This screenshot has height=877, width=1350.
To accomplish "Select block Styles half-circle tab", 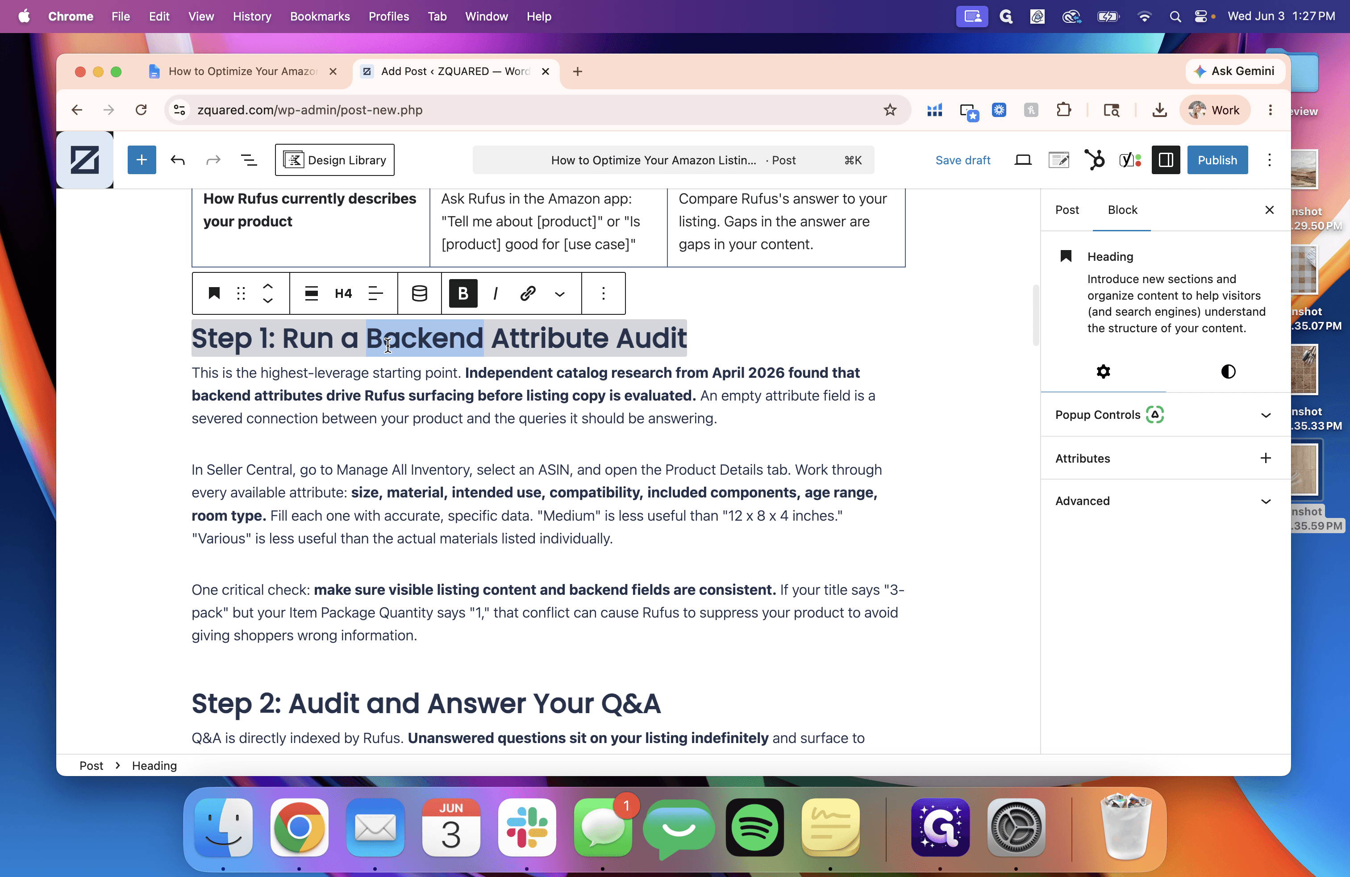I will click(x=1228, y=372).
